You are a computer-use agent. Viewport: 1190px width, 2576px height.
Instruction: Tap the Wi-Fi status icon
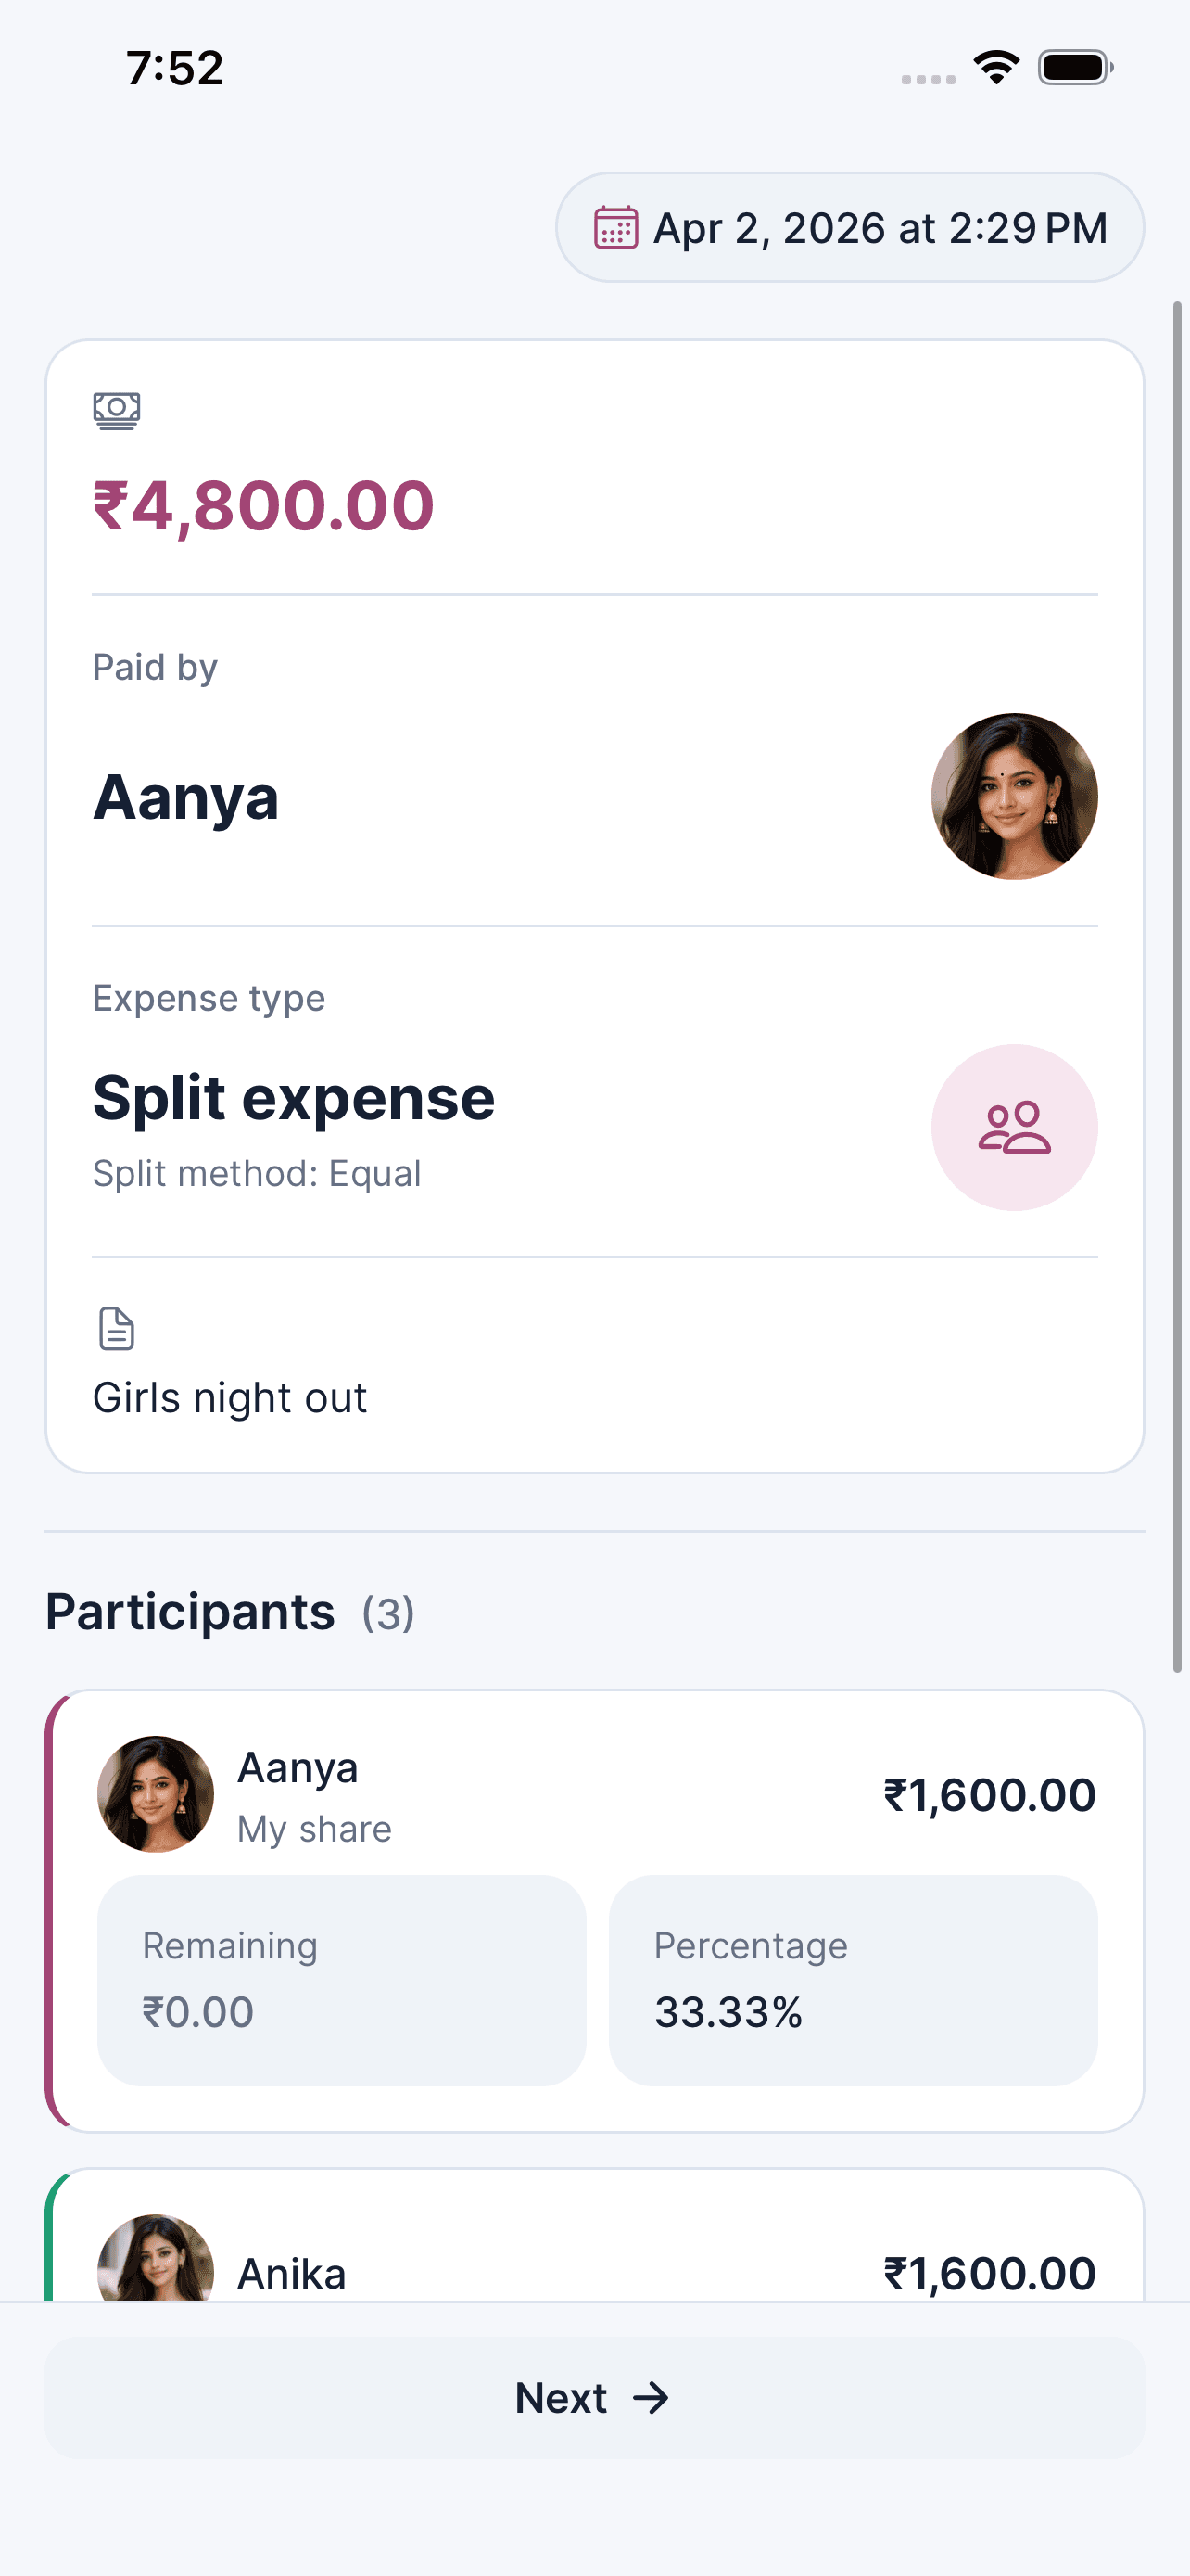[x=996, y=68]
